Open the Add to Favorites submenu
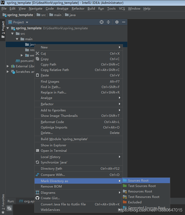Screen dimensions: 185x215 tap(78, 110)
